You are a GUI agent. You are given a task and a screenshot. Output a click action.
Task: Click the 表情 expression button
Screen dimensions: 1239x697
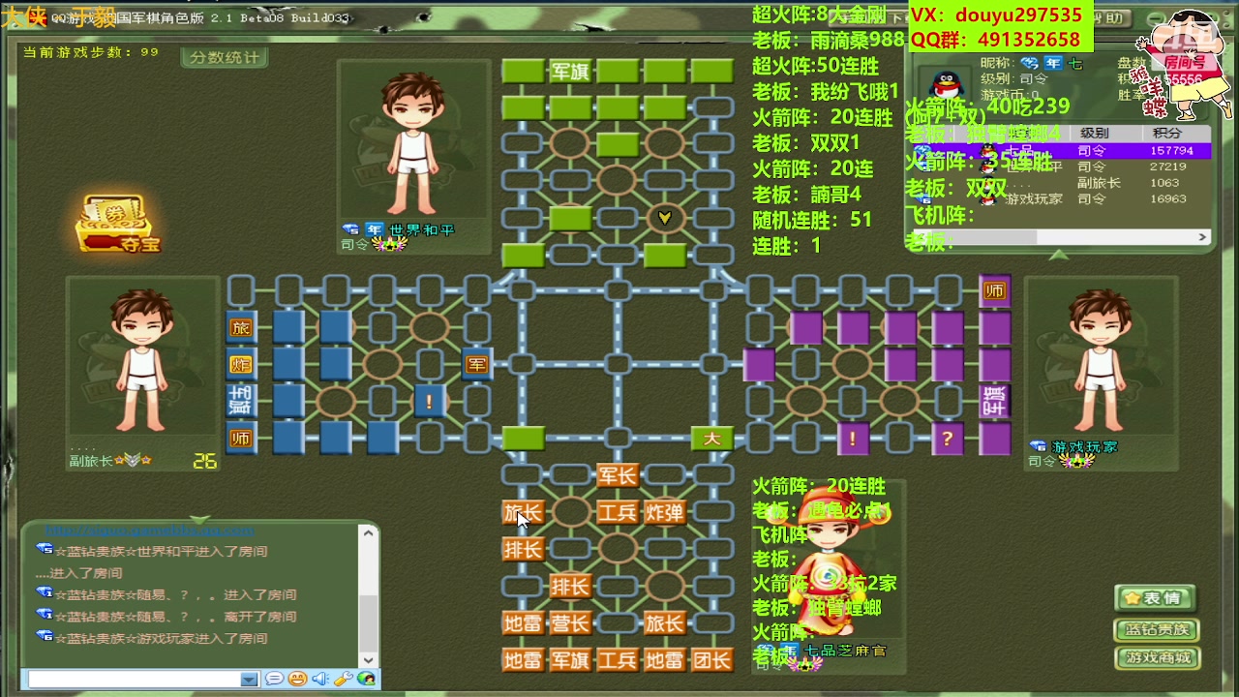click(1155, 598)
